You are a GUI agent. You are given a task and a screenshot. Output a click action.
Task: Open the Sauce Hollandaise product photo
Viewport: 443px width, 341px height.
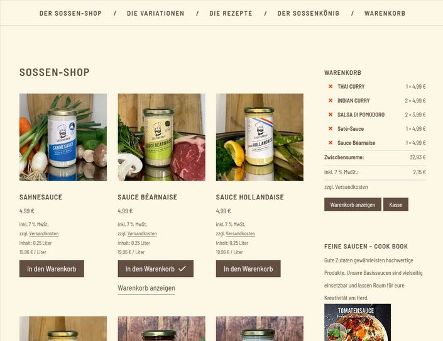[x=260, y=137]
